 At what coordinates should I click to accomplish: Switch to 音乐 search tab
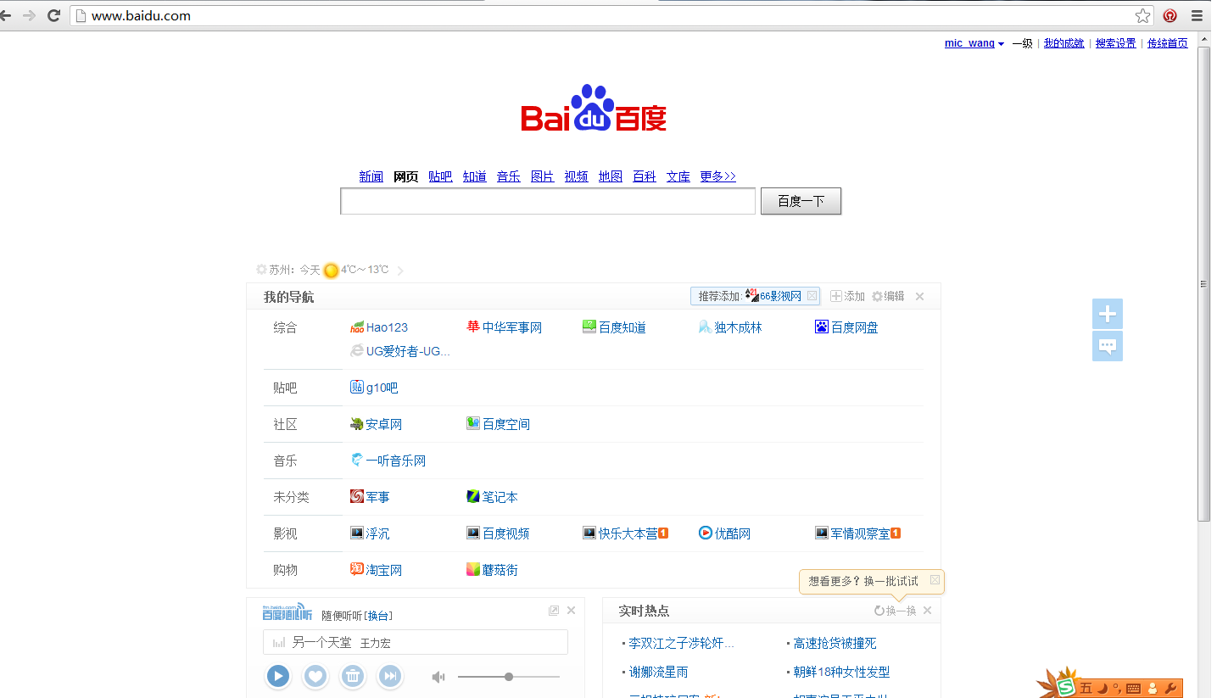(x=509, y=176)
